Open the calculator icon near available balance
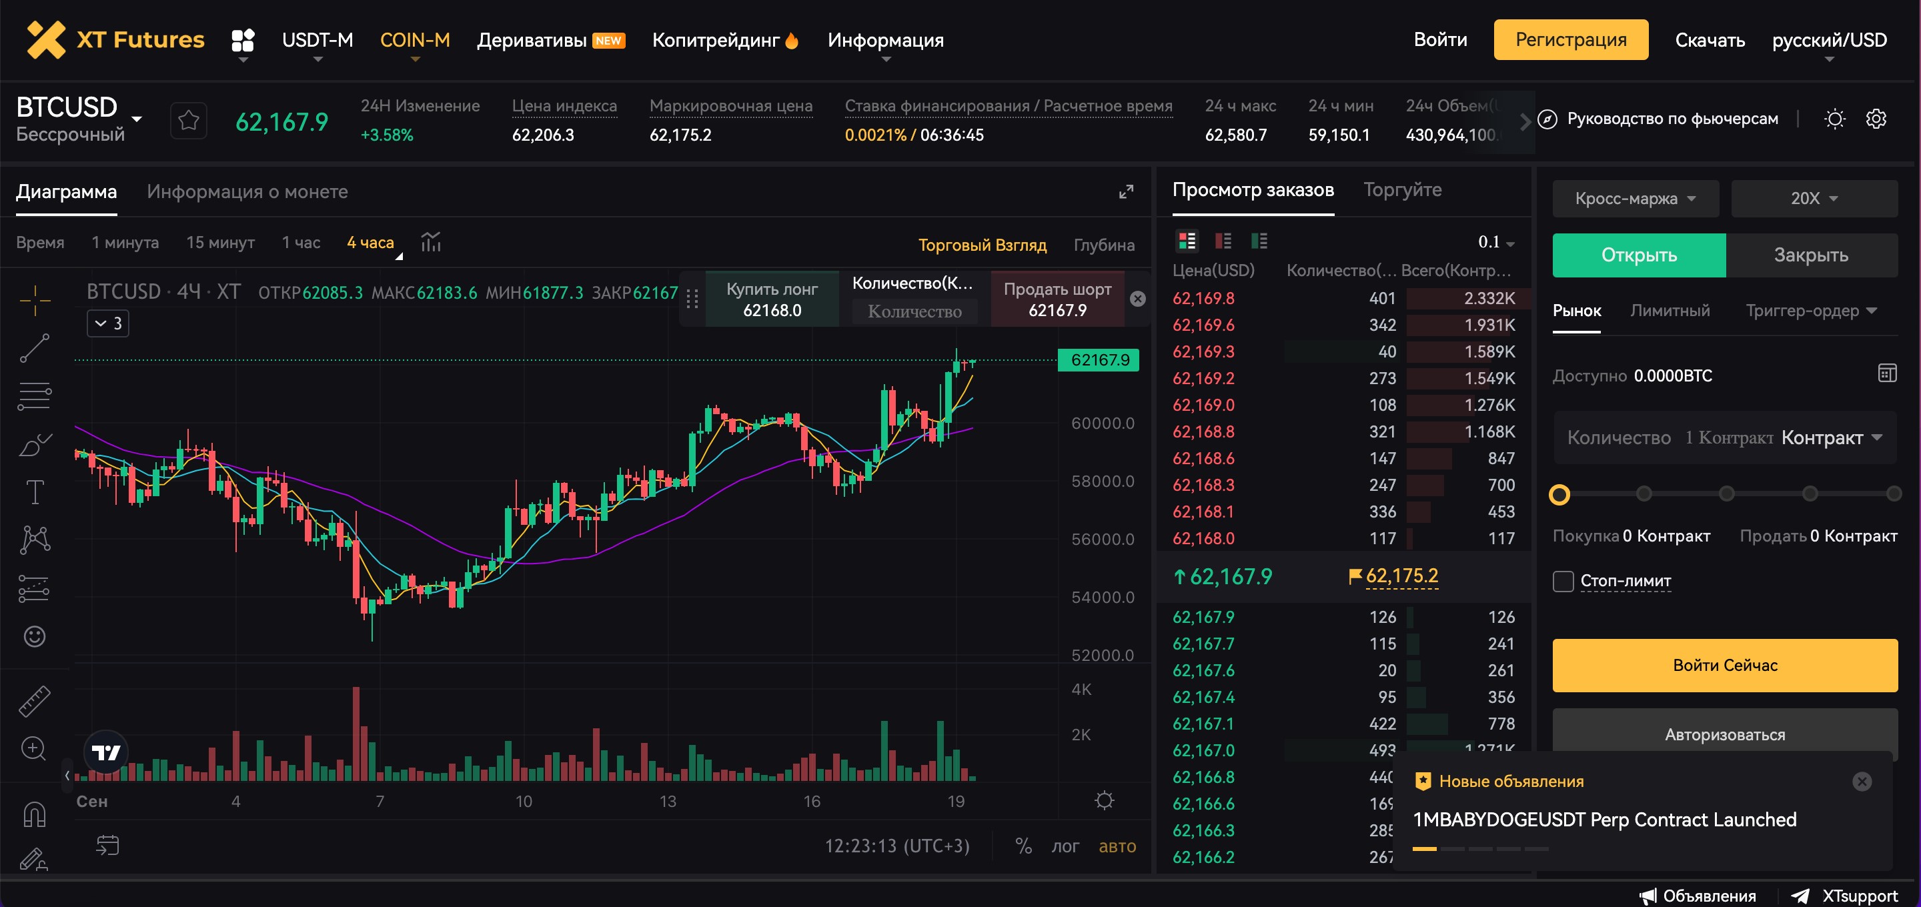The width and height of the screenshot is (1921, 907). 1887,373
